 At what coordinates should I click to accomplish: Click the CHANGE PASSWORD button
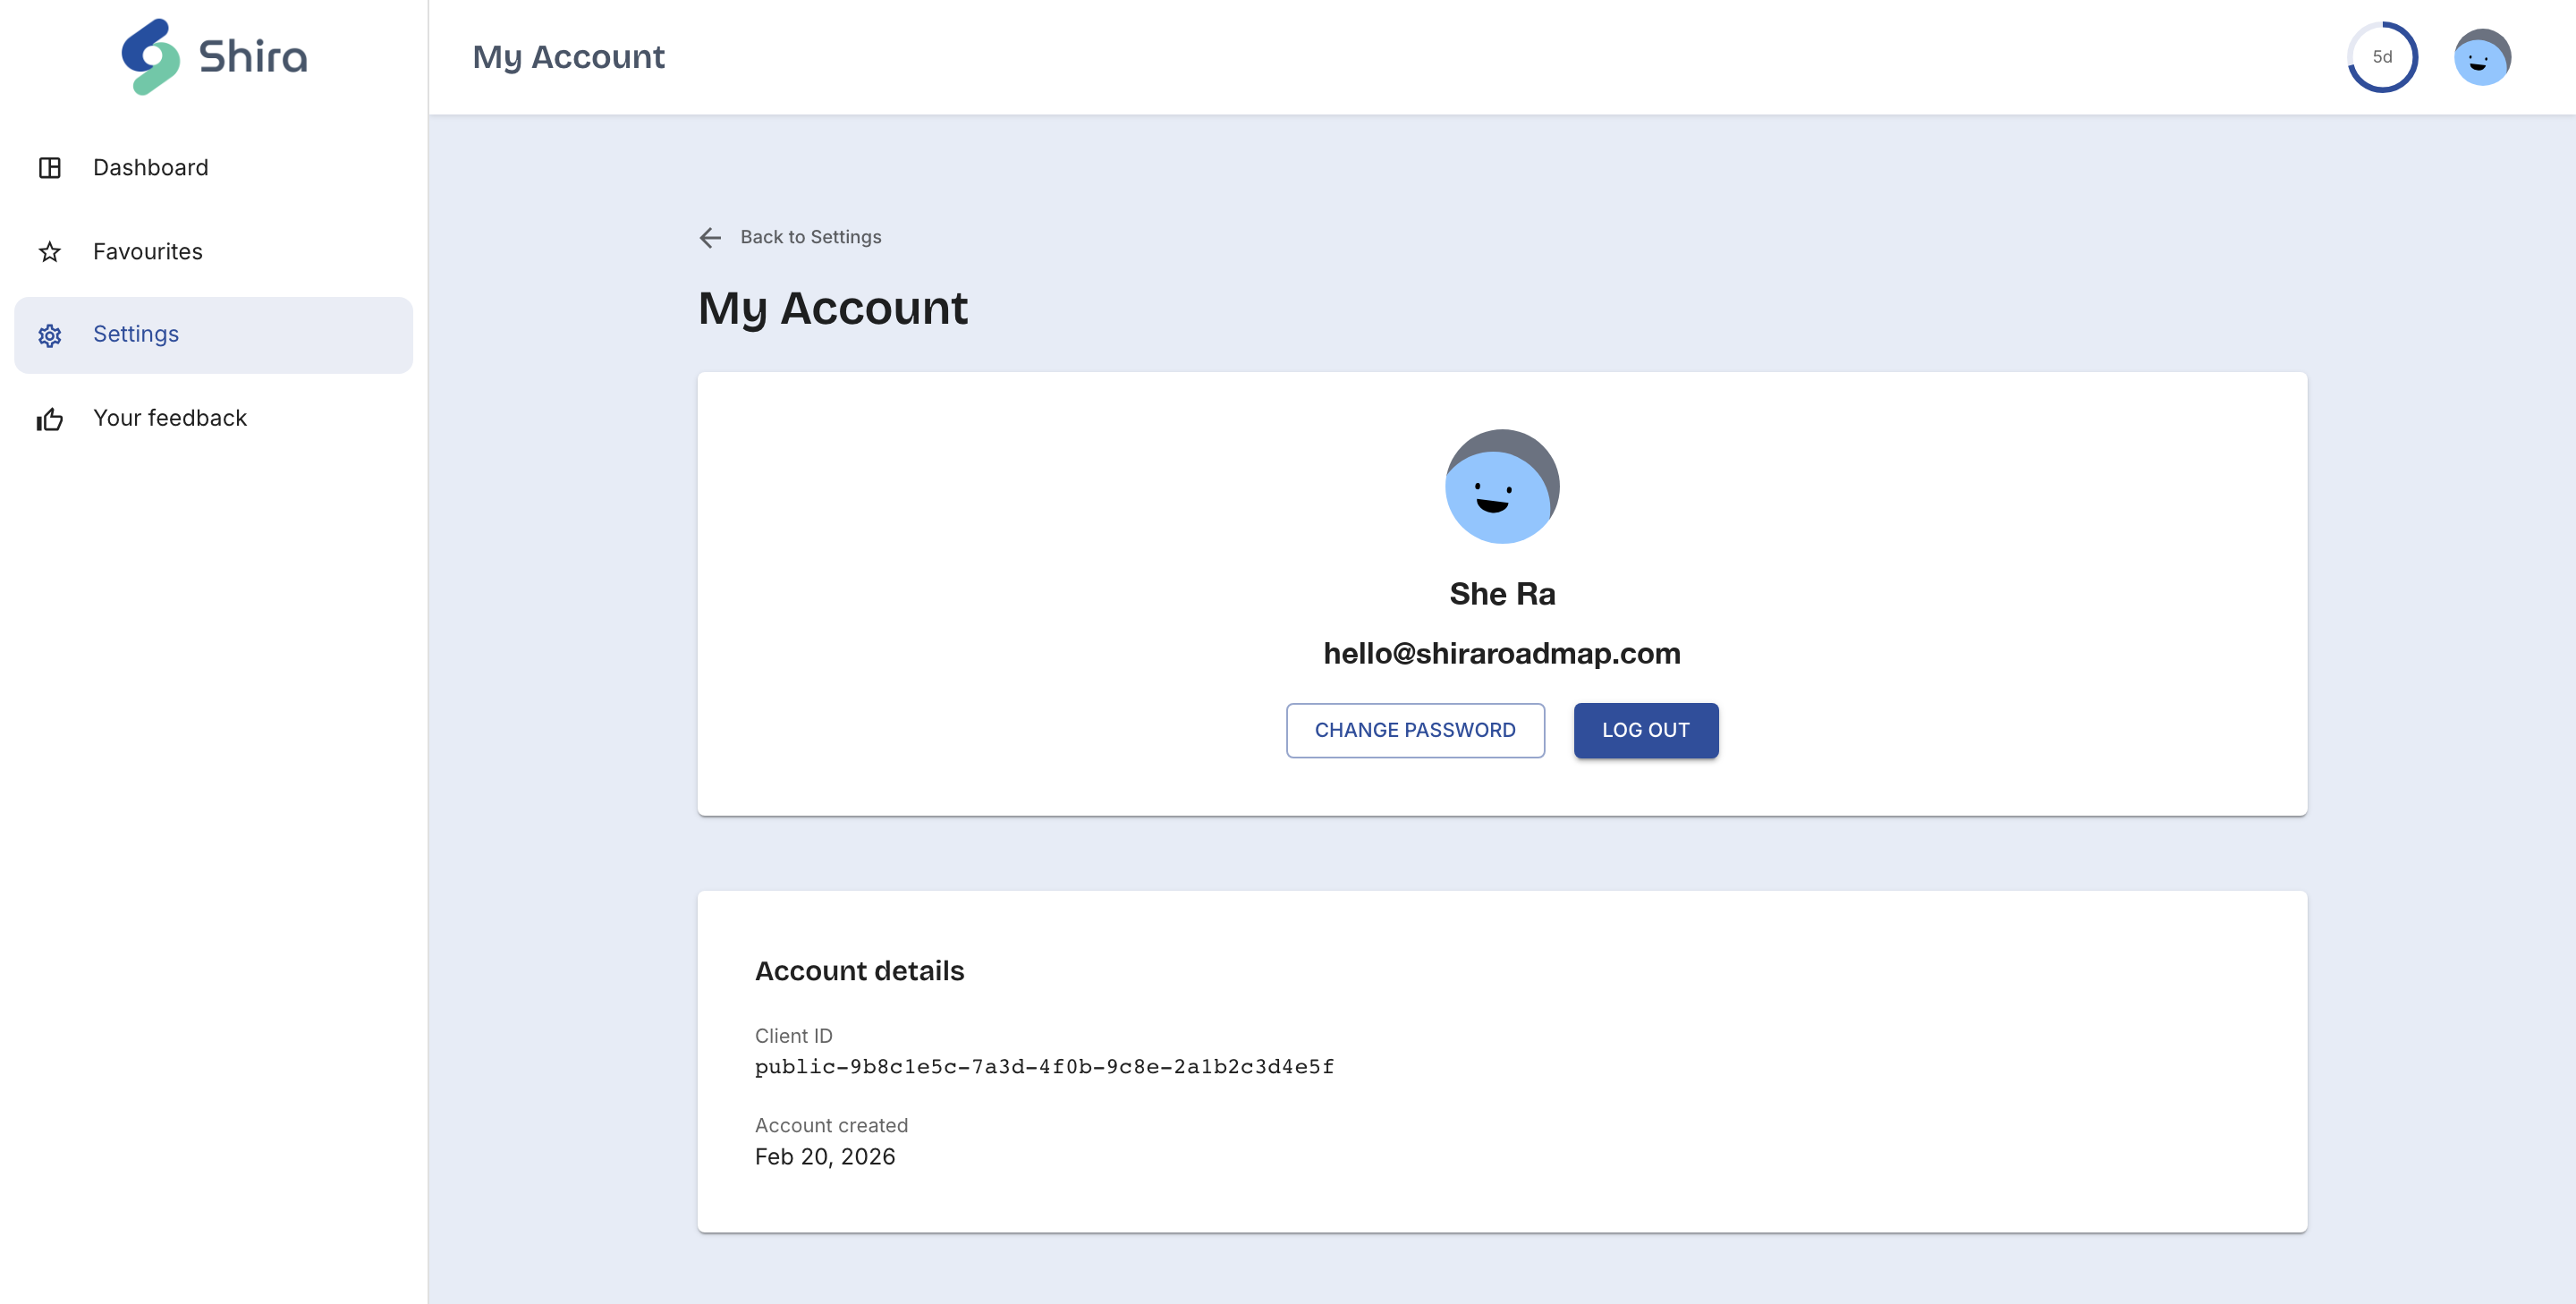[1415, 730]
